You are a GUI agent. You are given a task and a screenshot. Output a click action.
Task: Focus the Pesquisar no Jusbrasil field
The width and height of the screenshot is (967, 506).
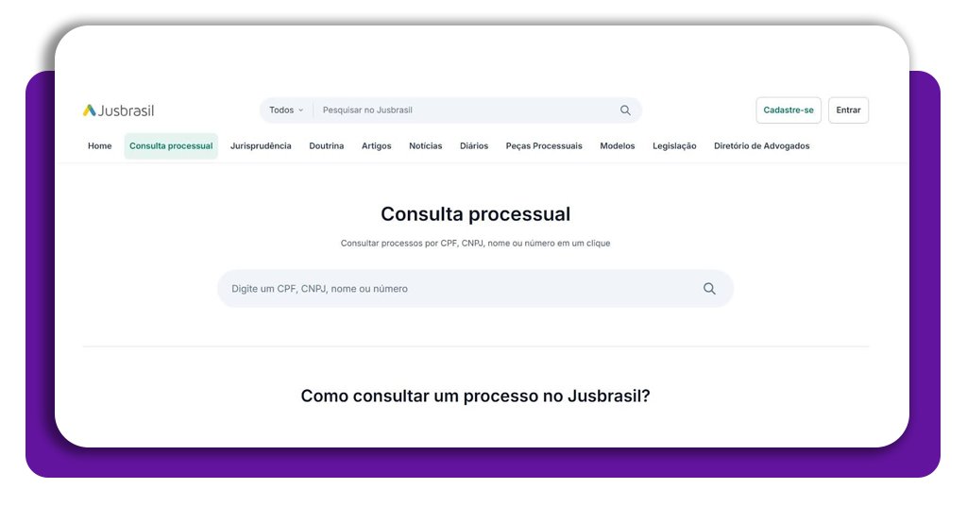(x=466, y=110)
